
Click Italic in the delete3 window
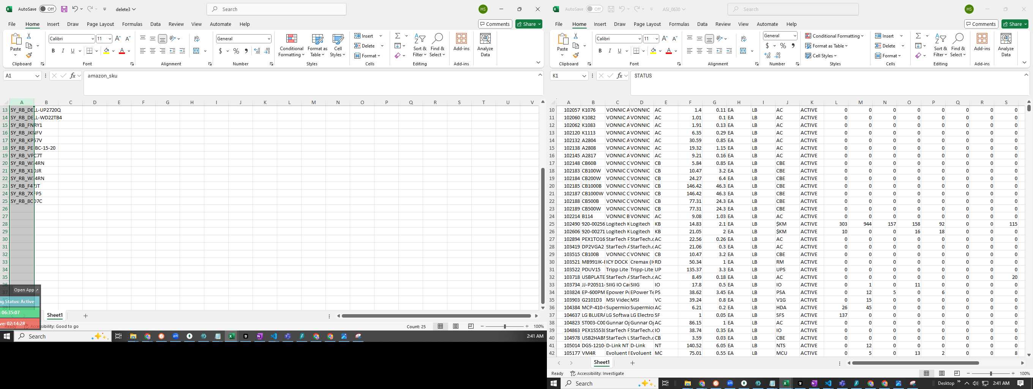pos(63,51)
